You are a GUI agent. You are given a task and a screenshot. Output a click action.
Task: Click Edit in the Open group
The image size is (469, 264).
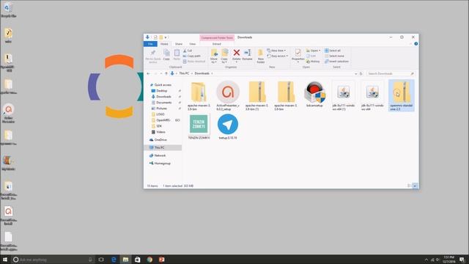311,56
